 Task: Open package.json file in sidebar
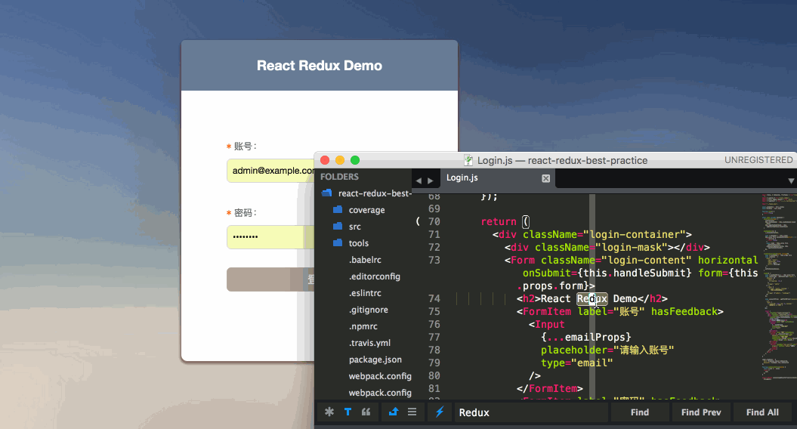(375, 360)
